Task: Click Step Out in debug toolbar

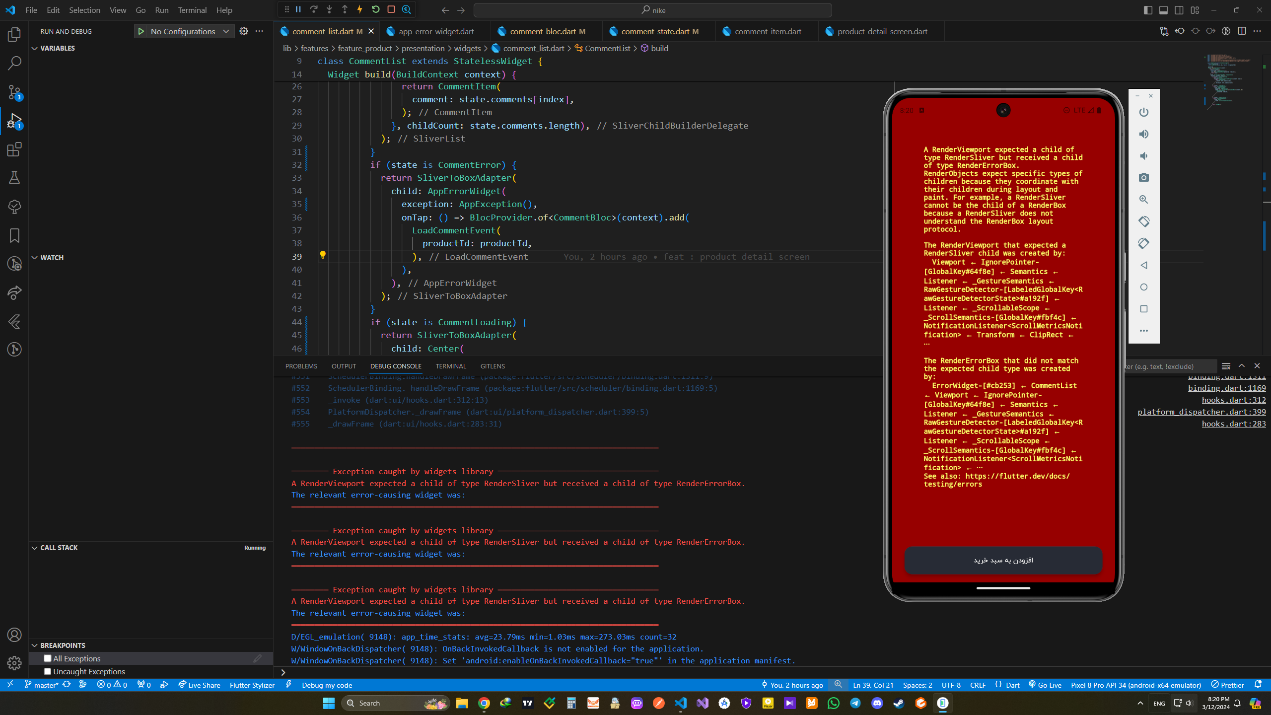Action: click(345, 9)
